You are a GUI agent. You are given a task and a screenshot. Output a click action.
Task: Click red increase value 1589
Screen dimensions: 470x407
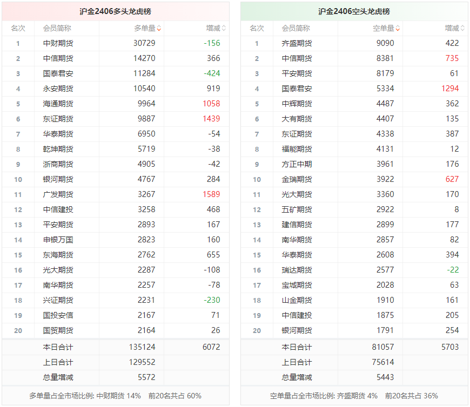[211, 194]
